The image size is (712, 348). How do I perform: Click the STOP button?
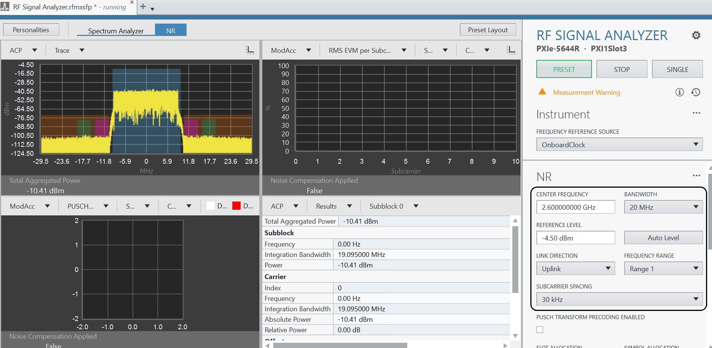click(x=622, y=69)
